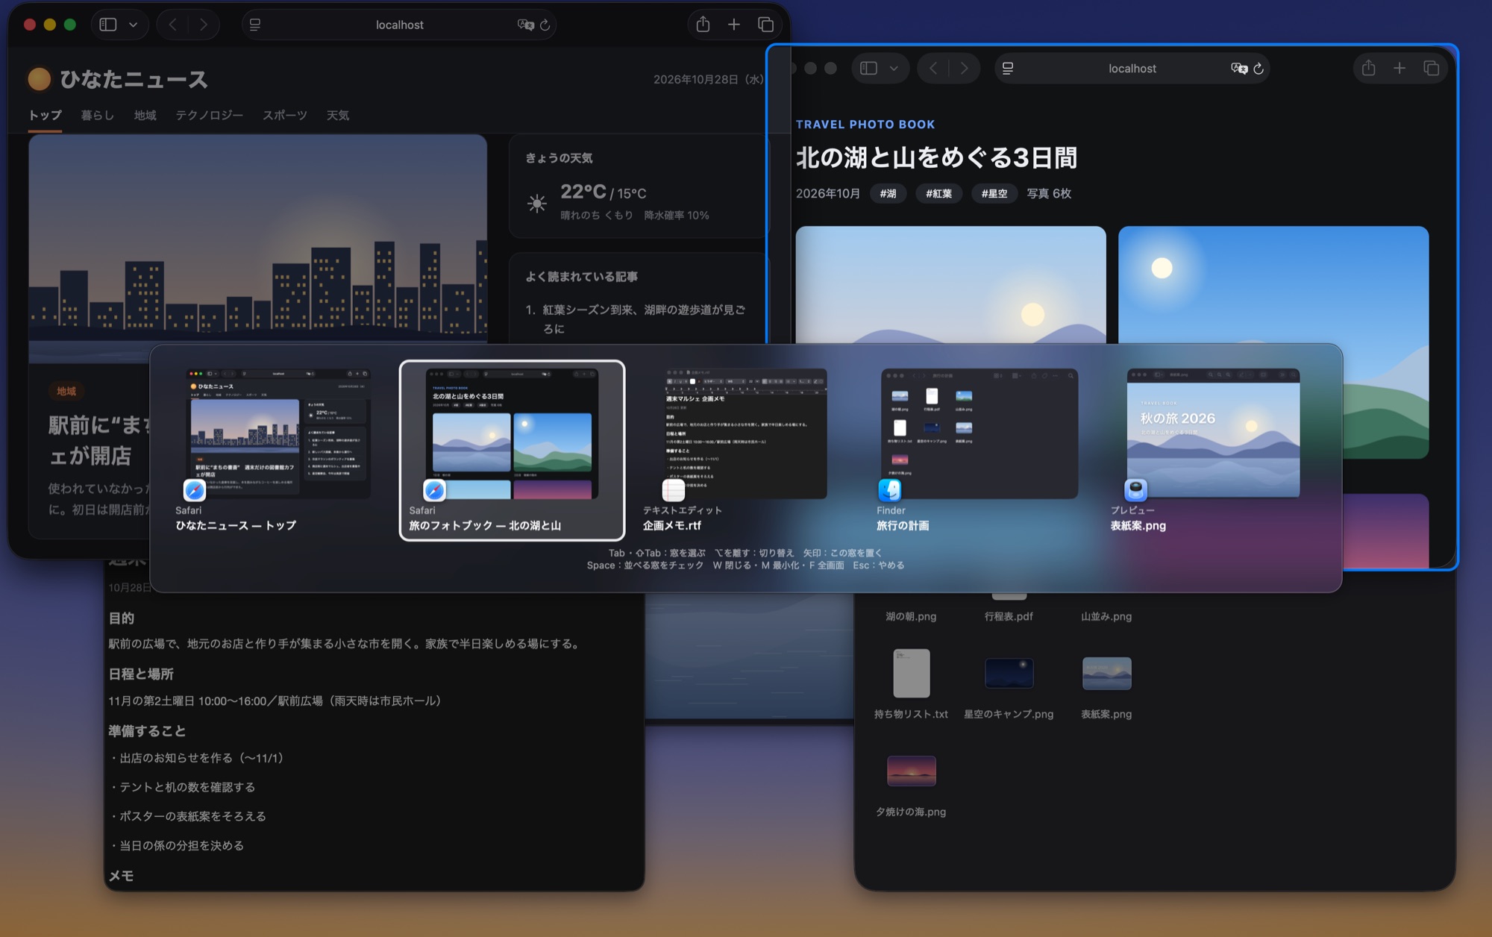Select 夕焼けの海.png file icon in Finder

coord(911,771)
